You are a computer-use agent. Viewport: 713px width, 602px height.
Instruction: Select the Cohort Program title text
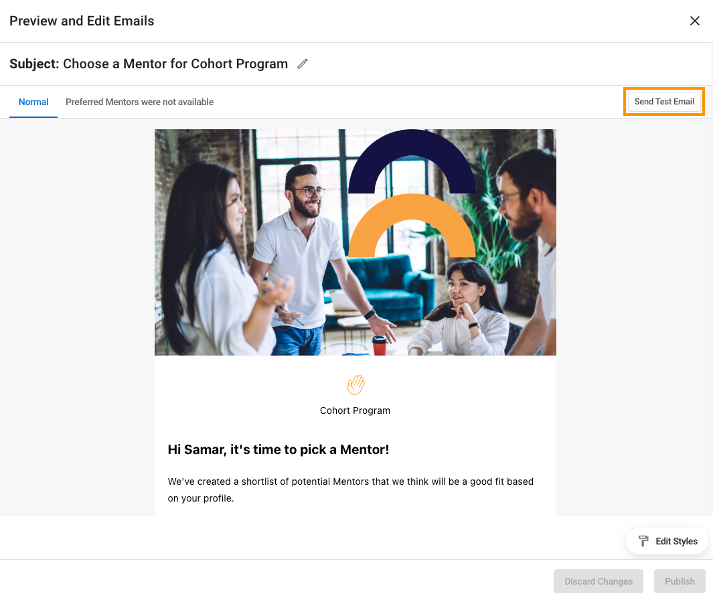coord(355,410)
